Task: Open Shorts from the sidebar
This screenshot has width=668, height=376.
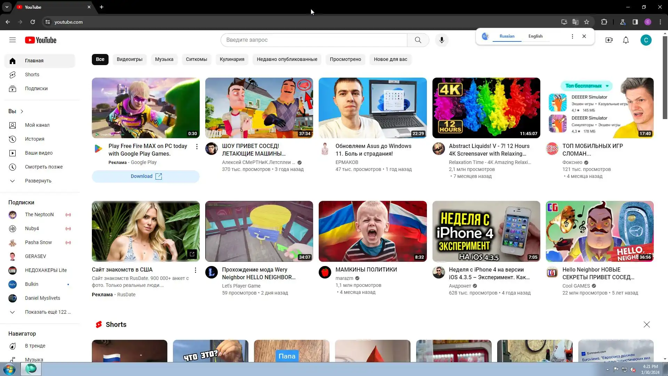Action: [32, 75]
